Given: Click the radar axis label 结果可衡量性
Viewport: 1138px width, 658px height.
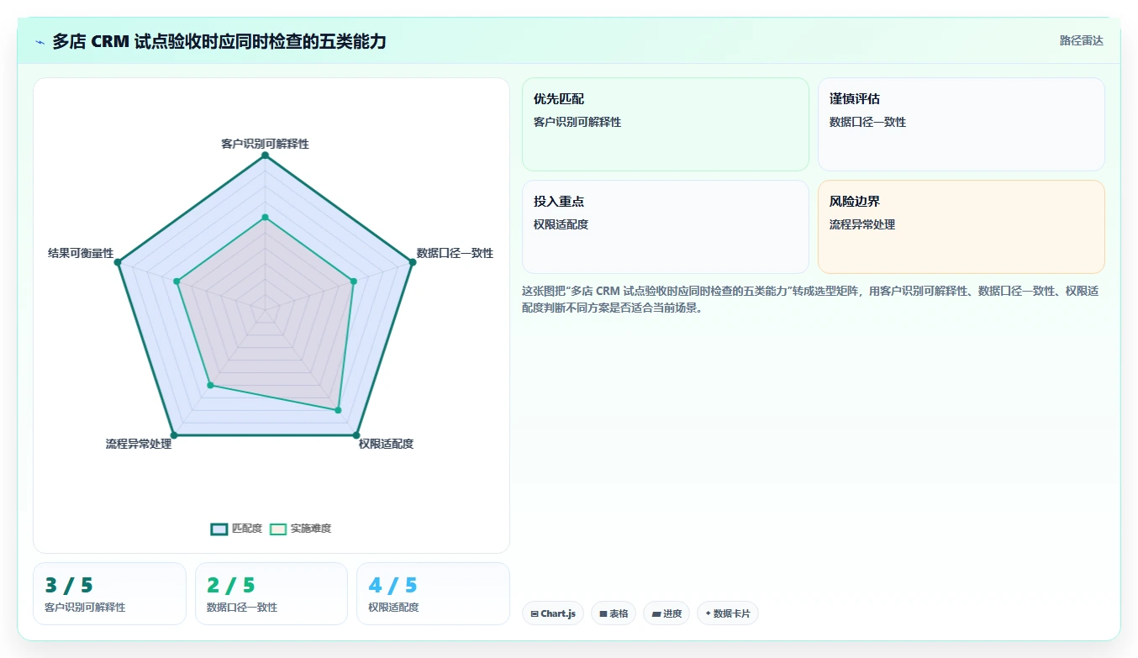Looking at the screenshot, I should point(81,253).
